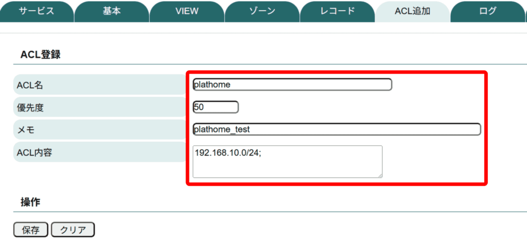This screenshot has height=247, width=527.
Task: Focus the ACL名 field containing plathome
Action: [x=292, y=85]
